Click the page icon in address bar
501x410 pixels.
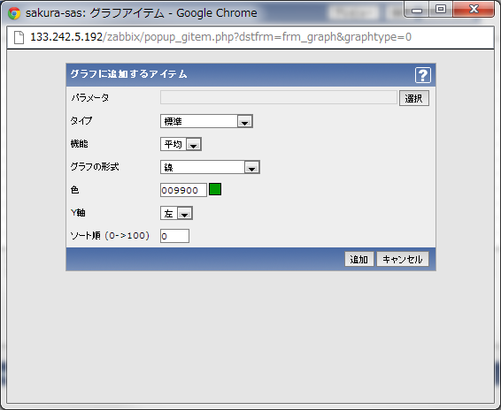point(19,37)
